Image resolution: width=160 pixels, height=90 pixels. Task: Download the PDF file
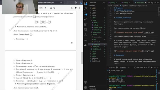[x=72, y=8]
